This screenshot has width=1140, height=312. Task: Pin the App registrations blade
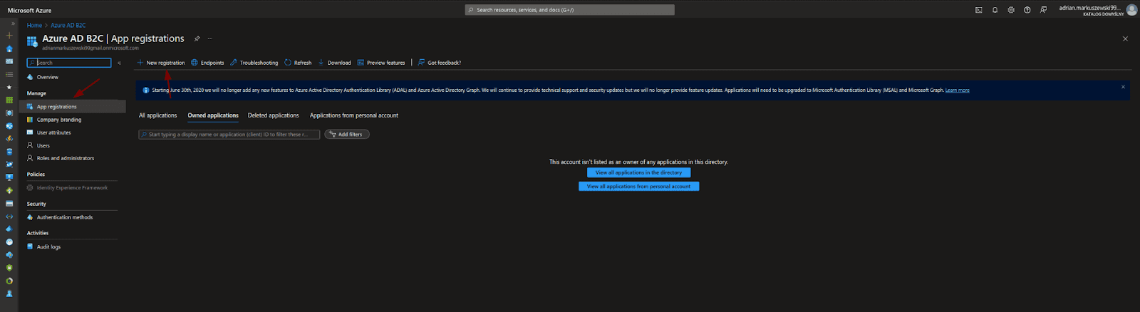197,38
